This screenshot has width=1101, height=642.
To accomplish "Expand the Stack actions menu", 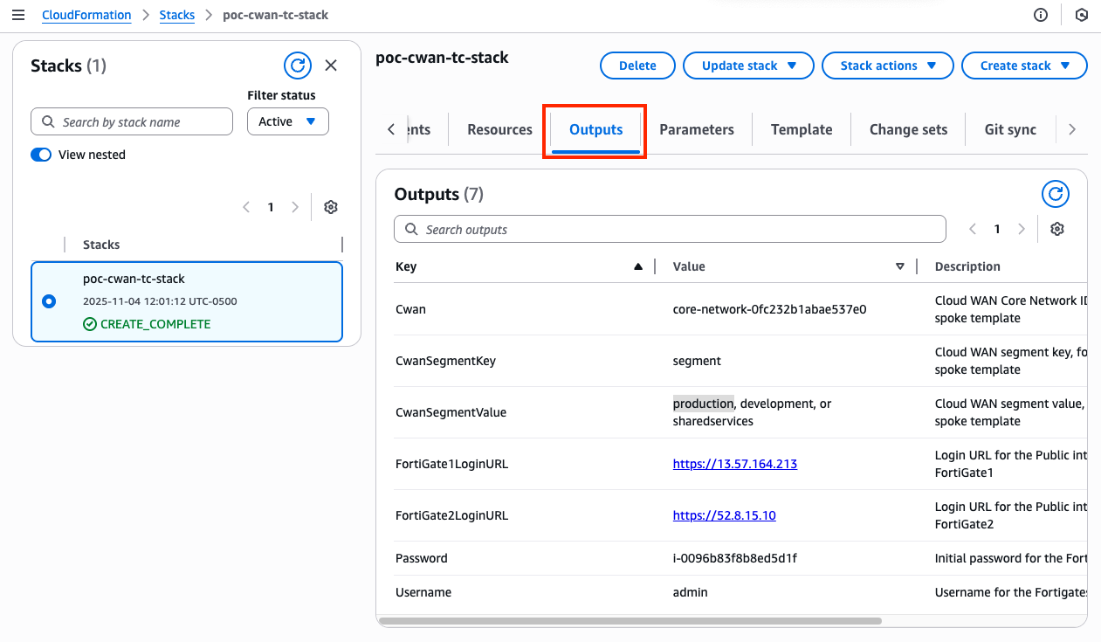I will click(x=887, y=66).
